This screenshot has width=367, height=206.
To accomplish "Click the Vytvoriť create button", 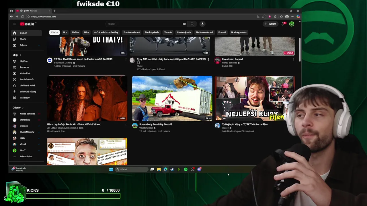I will [x=270, y=24].
